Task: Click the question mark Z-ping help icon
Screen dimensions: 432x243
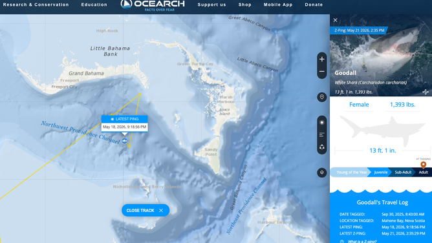Action: (x=342, y=241)
